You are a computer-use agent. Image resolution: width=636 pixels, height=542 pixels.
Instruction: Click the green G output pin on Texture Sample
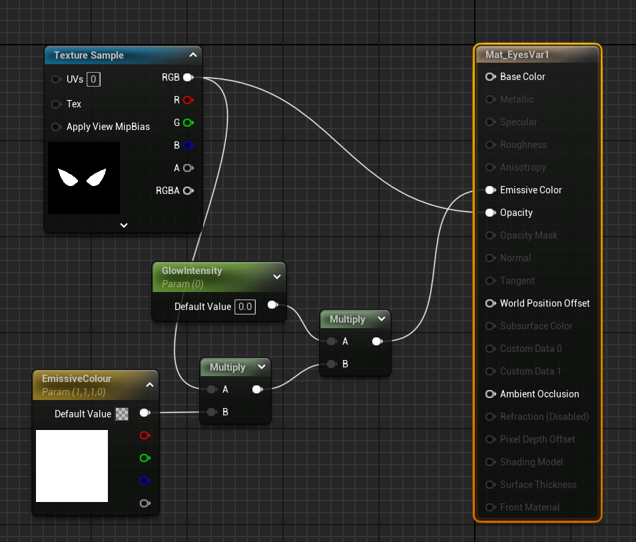188,123
